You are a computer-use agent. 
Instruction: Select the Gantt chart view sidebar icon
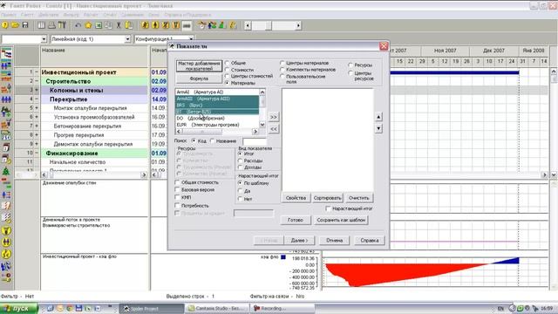coord(6,54)
